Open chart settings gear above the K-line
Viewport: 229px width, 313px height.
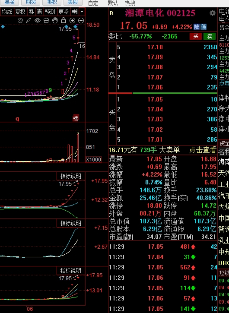pos(20,20)
